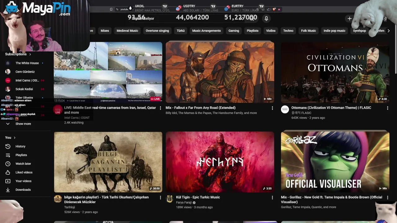
Task: Click '643K views • 2 years ago' text
Action: click(x=308, y=118)
